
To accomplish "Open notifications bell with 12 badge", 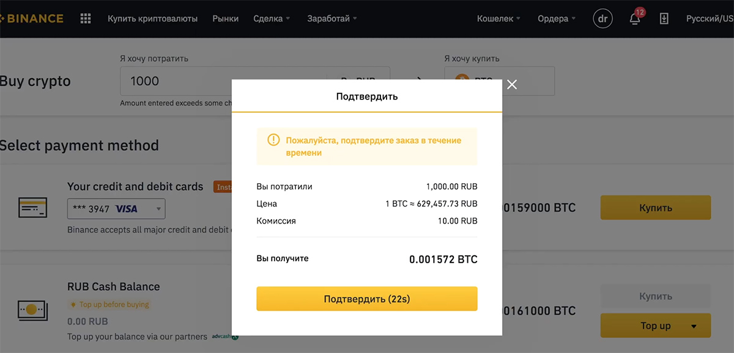I will pos(635,18).
